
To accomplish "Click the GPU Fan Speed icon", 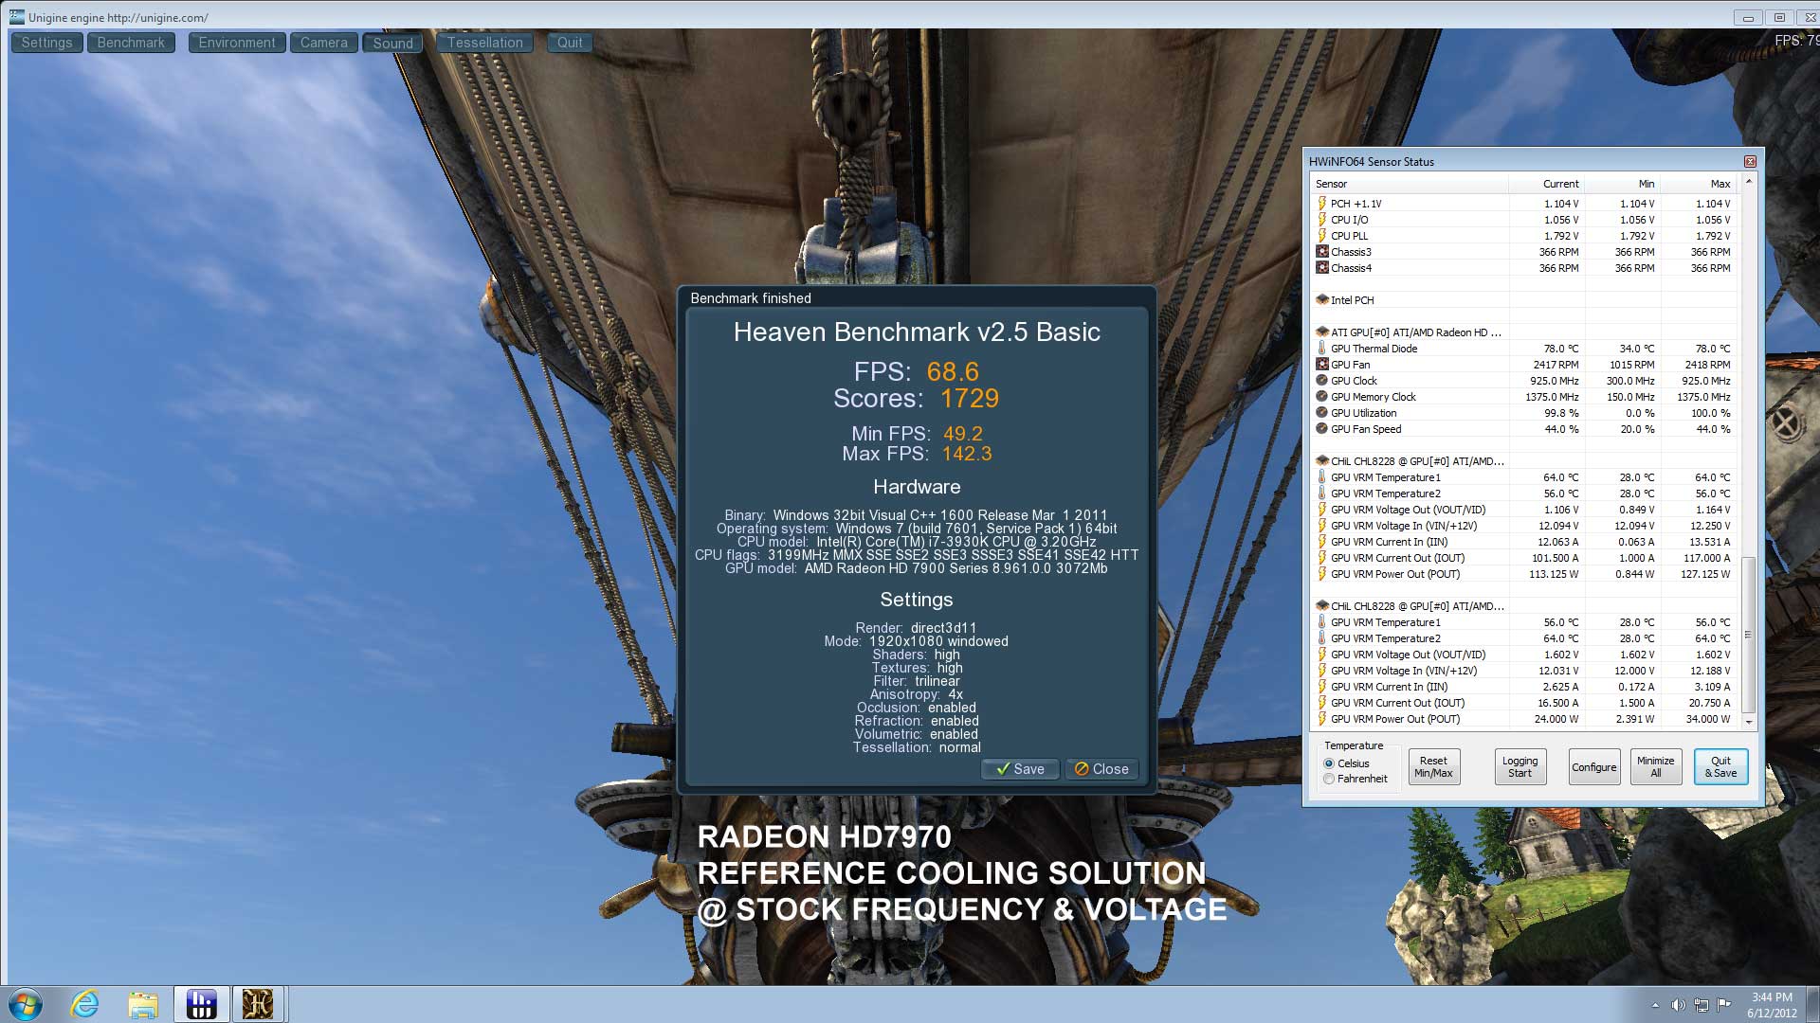I will tap(1321, 429).
